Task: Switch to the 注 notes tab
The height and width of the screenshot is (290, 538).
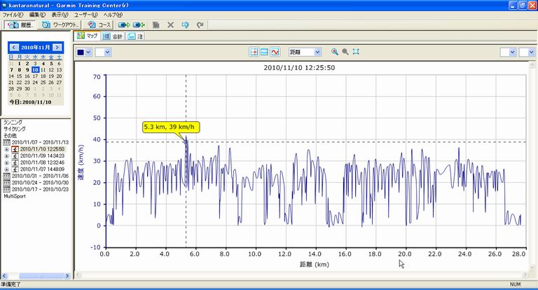Action: (x=135, y=36)
